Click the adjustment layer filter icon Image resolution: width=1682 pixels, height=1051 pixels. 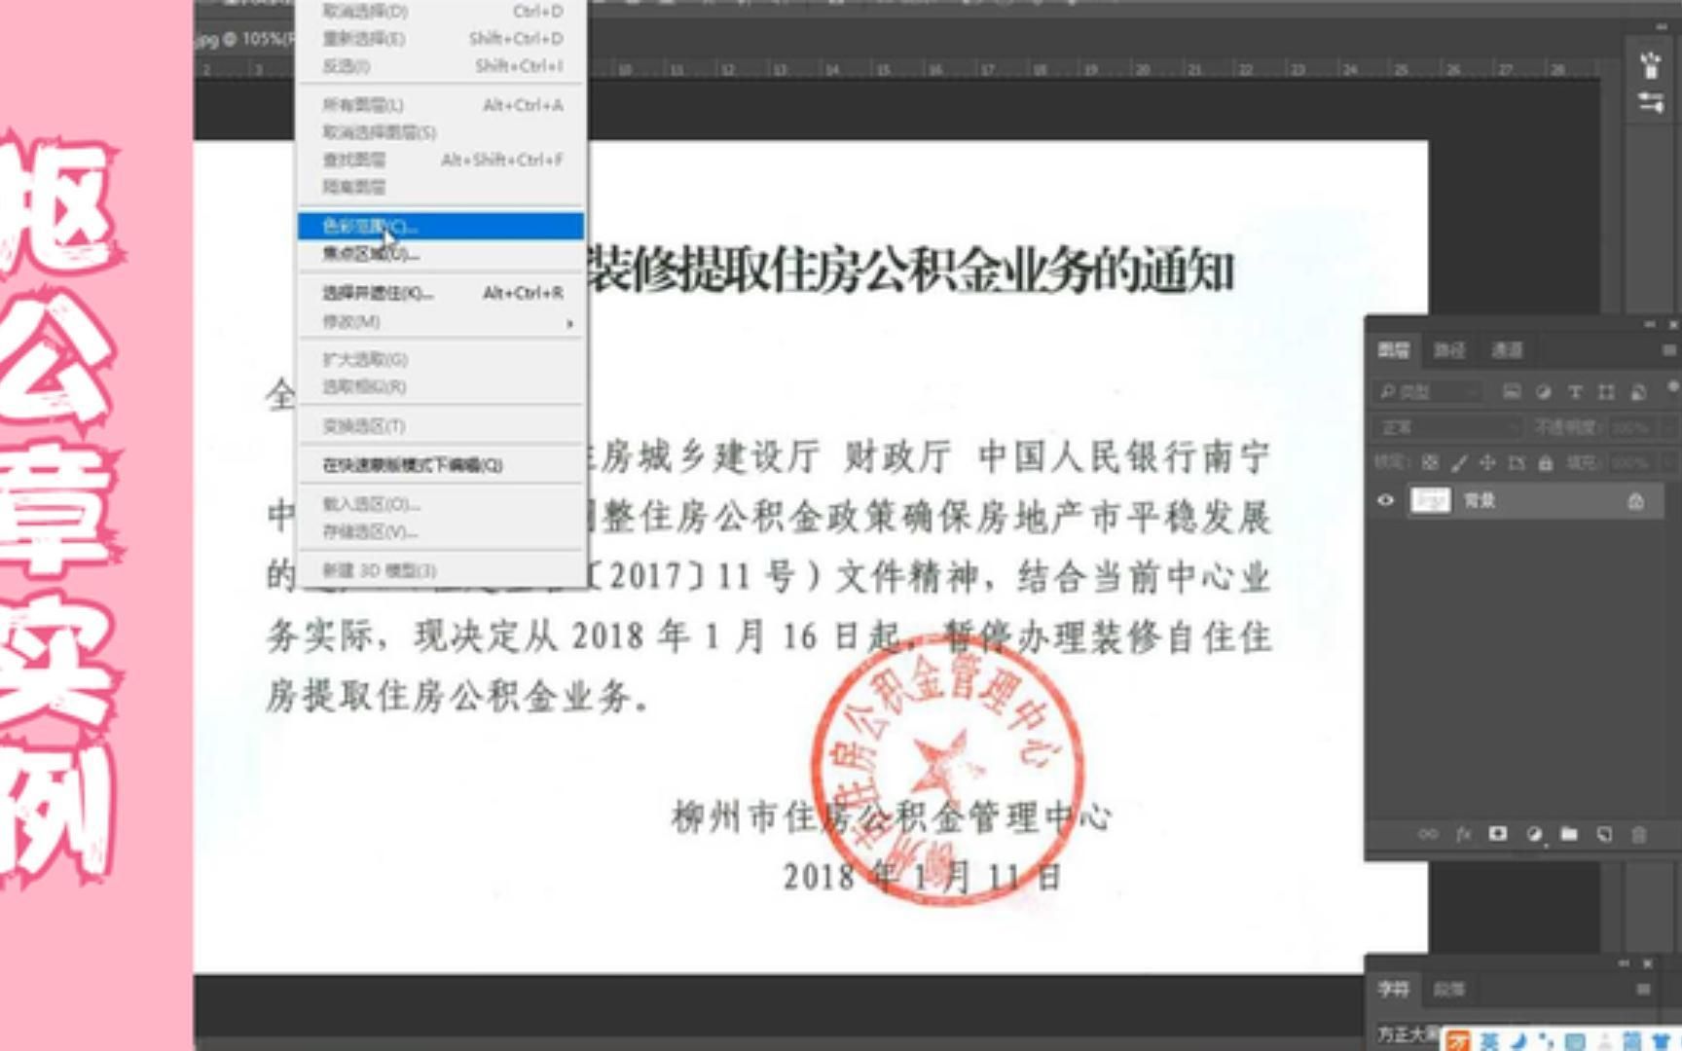click(1545, 394)
